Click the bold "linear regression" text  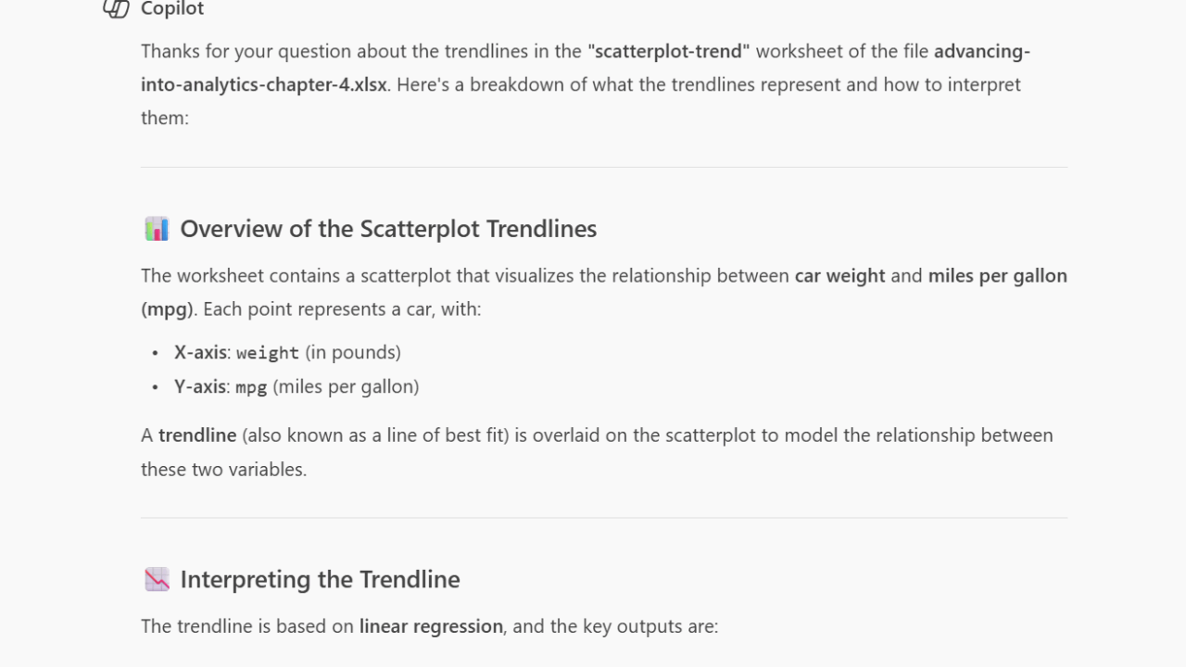tap(431, 626)
